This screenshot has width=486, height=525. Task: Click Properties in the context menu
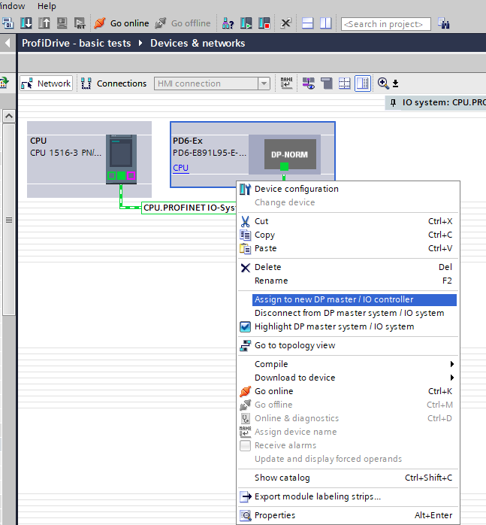tap(274, 515)
